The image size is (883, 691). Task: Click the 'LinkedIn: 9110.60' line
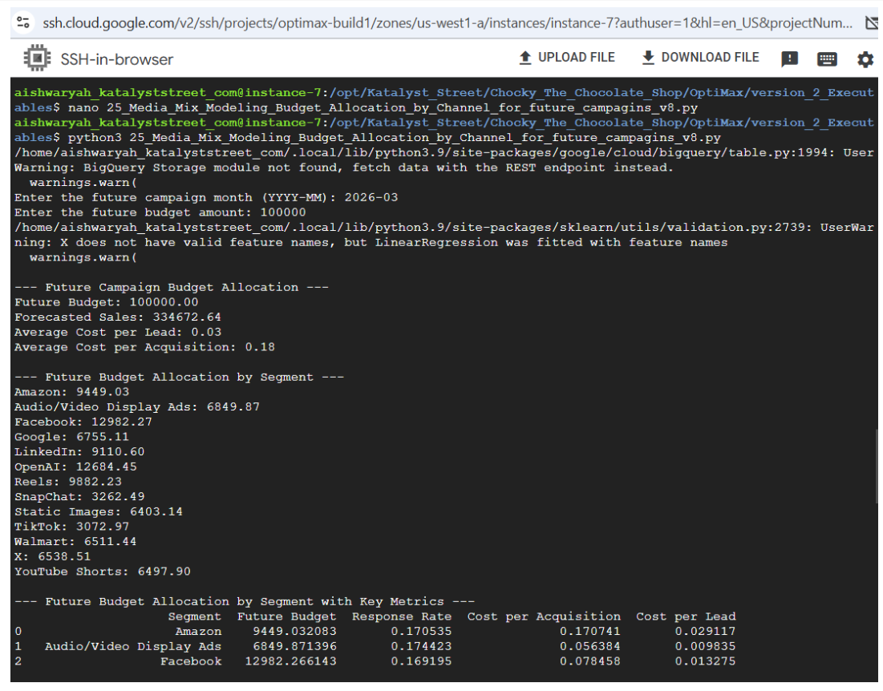point(79,452)
